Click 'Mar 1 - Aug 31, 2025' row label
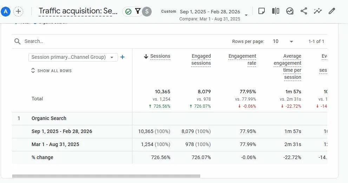Image resolution: width=348 pixels, height=183 pixels. [55, 144]
